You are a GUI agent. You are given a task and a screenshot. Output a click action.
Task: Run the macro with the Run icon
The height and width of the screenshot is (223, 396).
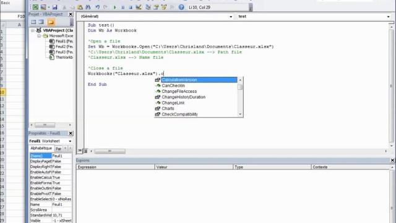pyautogui.click(x=114, y=7)
